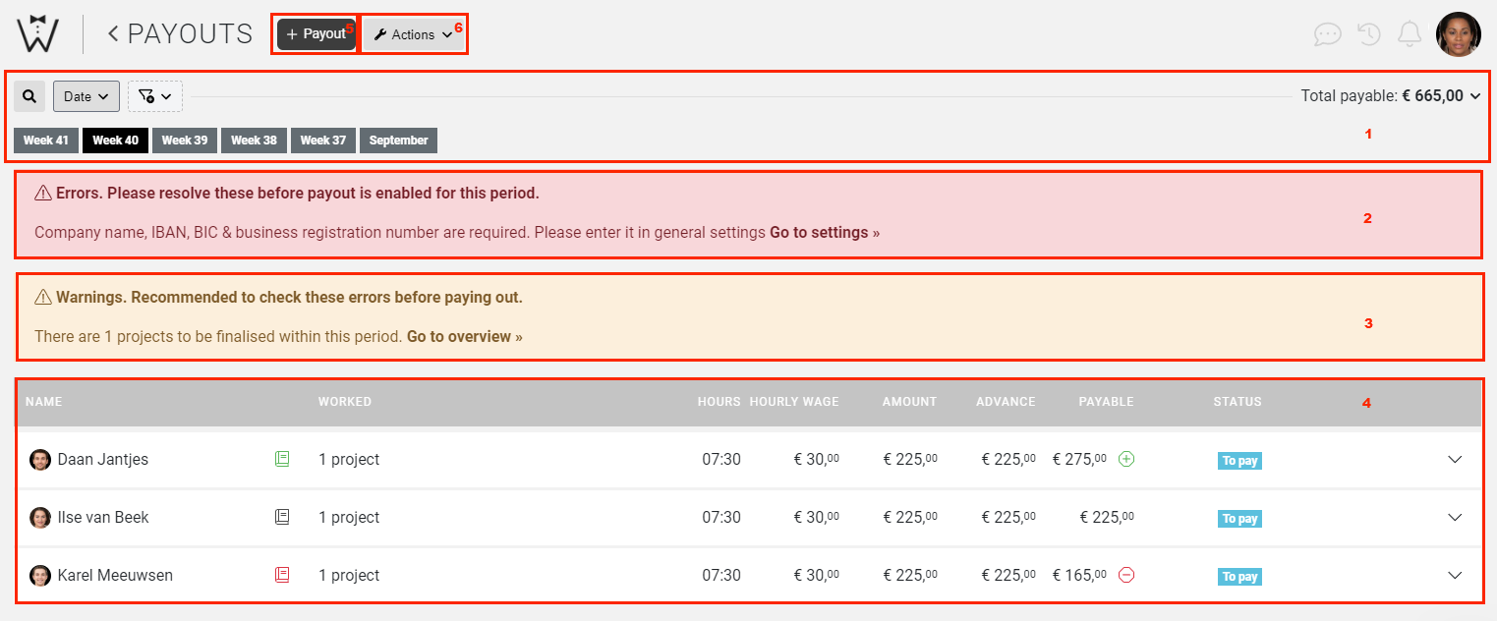Click the ADVANCE column header

pos(1006,402)
